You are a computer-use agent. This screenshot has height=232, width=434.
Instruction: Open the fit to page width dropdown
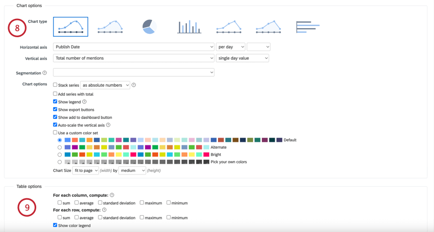[x=86, y=170]
